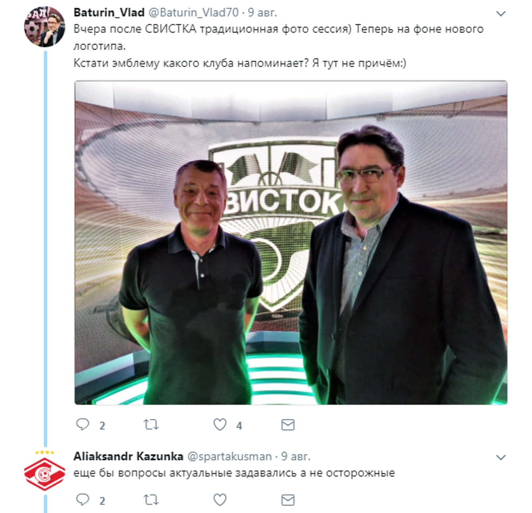Reply to Aliaksandr Kazunka's tweet

[x=83, y=500]
